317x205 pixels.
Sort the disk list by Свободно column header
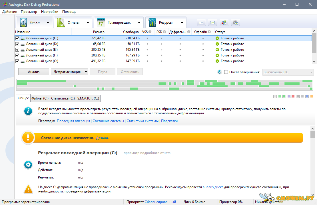[123, 32]
